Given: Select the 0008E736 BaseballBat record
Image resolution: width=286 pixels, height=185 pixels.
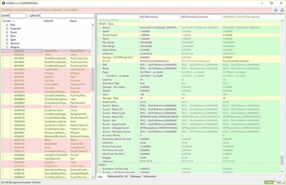Looking at the screenshot, I should [x=46, y=144].
